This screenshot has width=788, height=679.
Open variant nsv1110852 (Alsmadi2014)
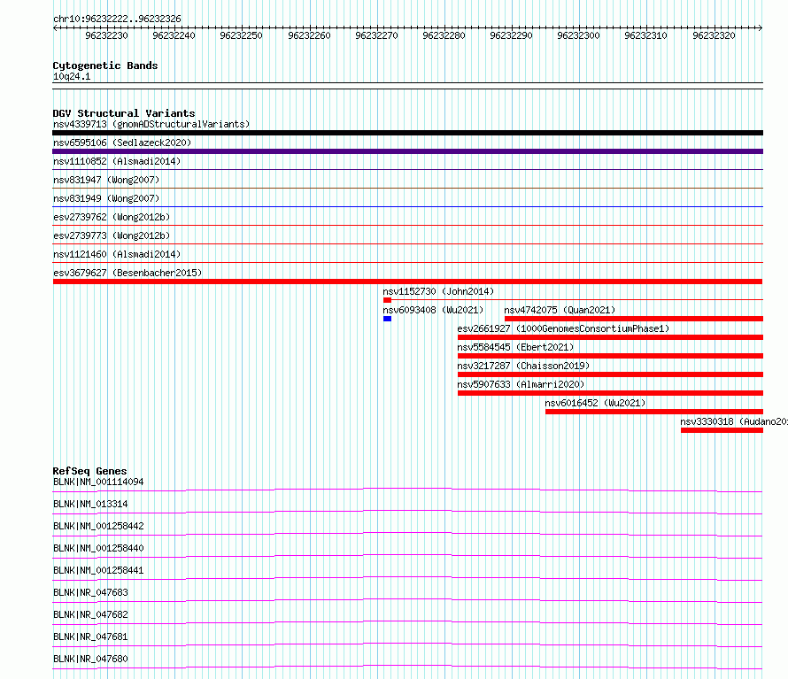117,161
